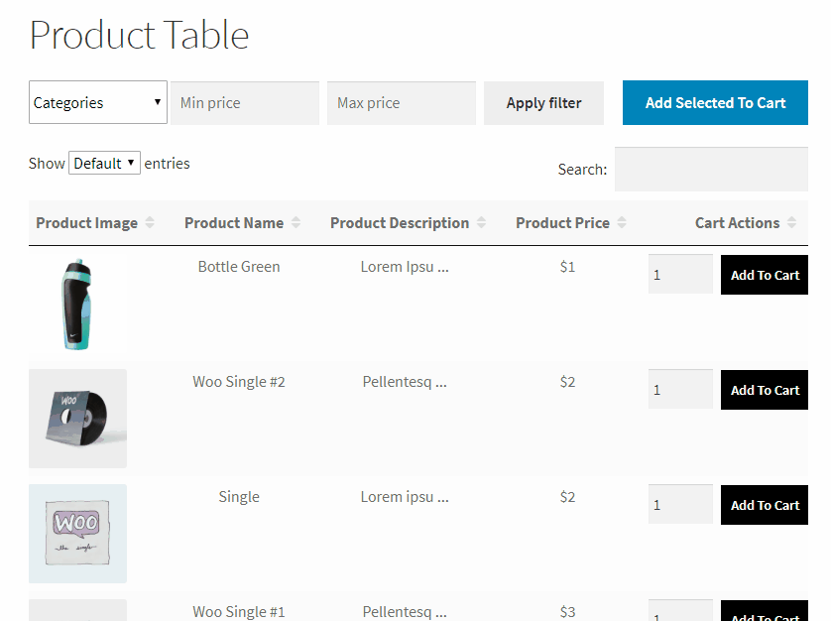Image resolution: width=831 pixels, height=621 pixels.
Task: Sort by Product Name column arrows
Action: pos(296,223)
